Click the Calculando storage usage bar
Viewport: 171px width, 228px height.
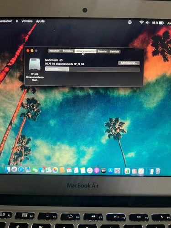click(92, 69)
